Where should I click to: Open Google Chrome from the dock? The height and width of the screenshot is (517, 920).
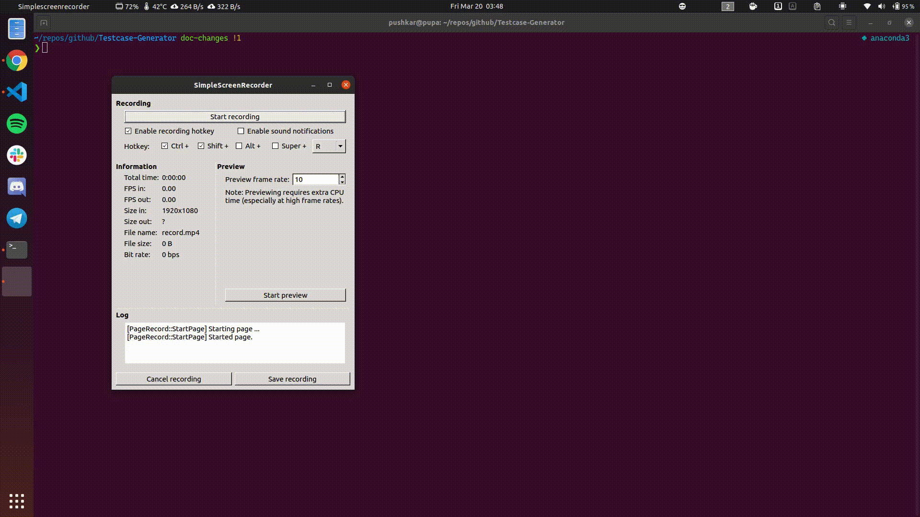pos(17,61)
